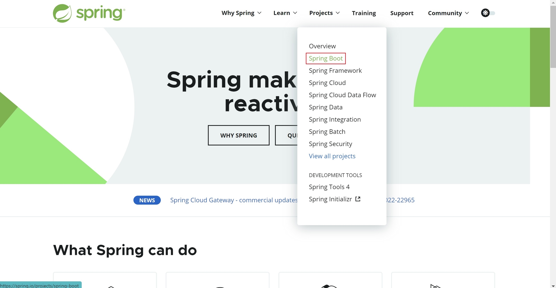556x288 pixels.
Task: Click the page vertical scrollbar thumb
Action: coord(553,37)
